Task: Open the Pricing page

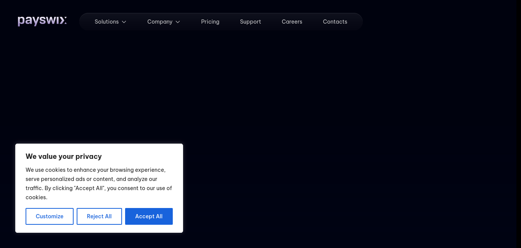Action: [x=210, y=22]
